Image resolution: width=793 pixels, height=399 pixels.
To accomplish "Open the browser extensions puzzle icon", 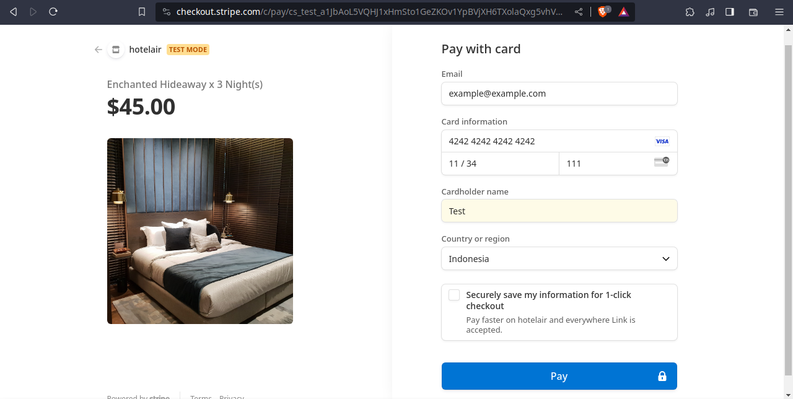I will point(690,12).
